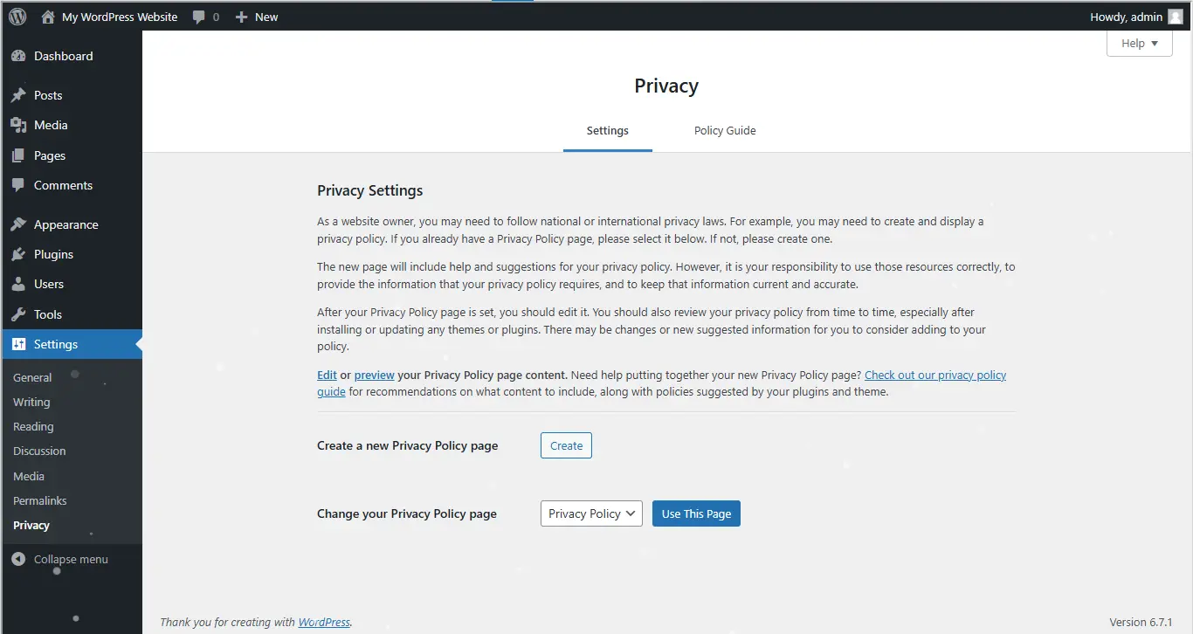Click the home icon beside My WordPress Website

48,17
